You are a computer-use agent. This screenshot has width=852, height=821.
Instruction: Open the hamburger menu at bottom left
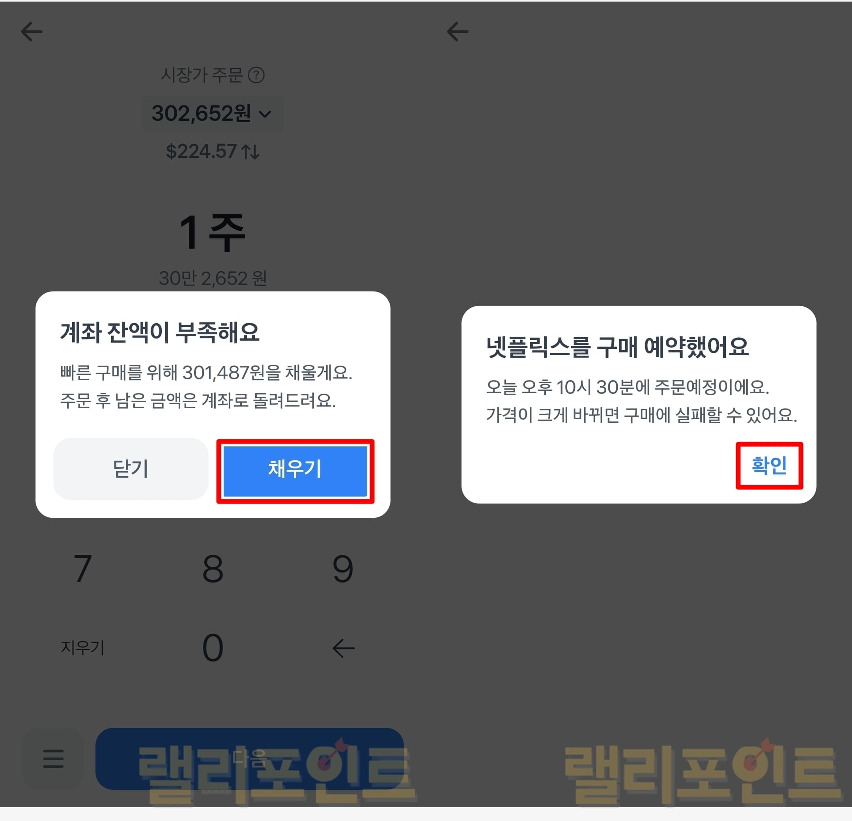[53, 758]
